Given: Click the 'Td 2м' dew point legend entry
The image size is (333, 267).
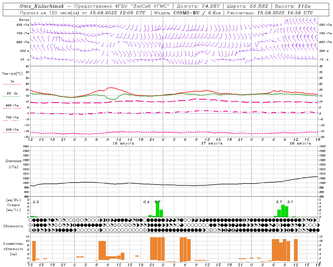Looking at the screenshot, I should pyautogui.click(x=12, y=93).
